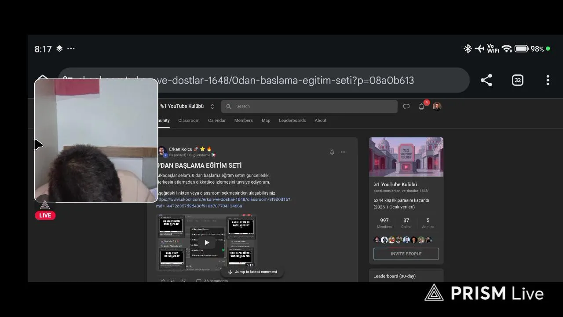Viewport: 563px width, 317px height.
Task: Open the browser three-dot overflow menu
Action: (x=548, y=80)
